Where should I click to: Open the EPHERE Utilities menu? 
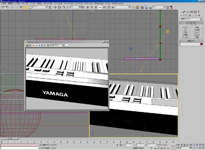pos(118,4)
